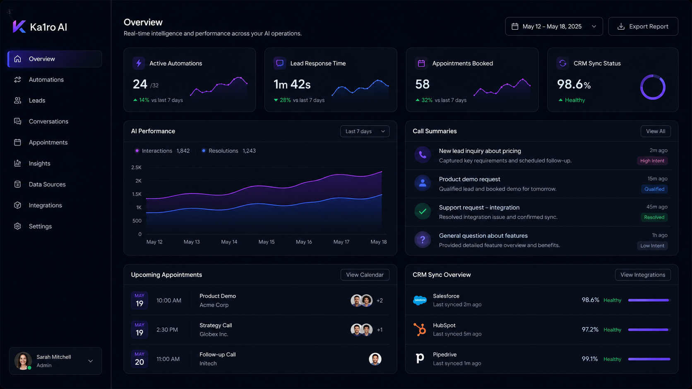Click the View Calendar button
This screenshot has width=692, height=389.
click(365, 275)
